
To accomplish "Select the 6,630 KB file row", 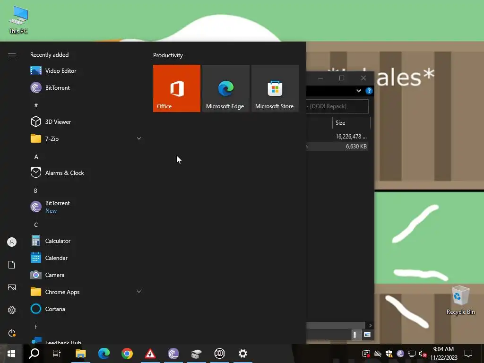I will (x=337, y=147).
